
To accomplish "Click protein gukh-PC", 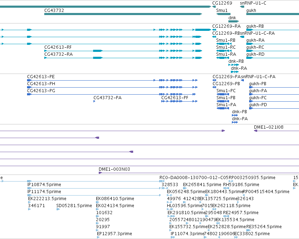I will pyautogui.click(x=274, y=101).
